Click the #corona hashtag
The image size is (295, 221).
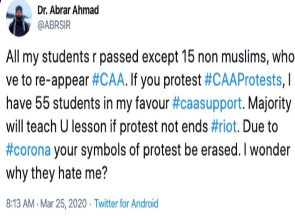(28, 150)
